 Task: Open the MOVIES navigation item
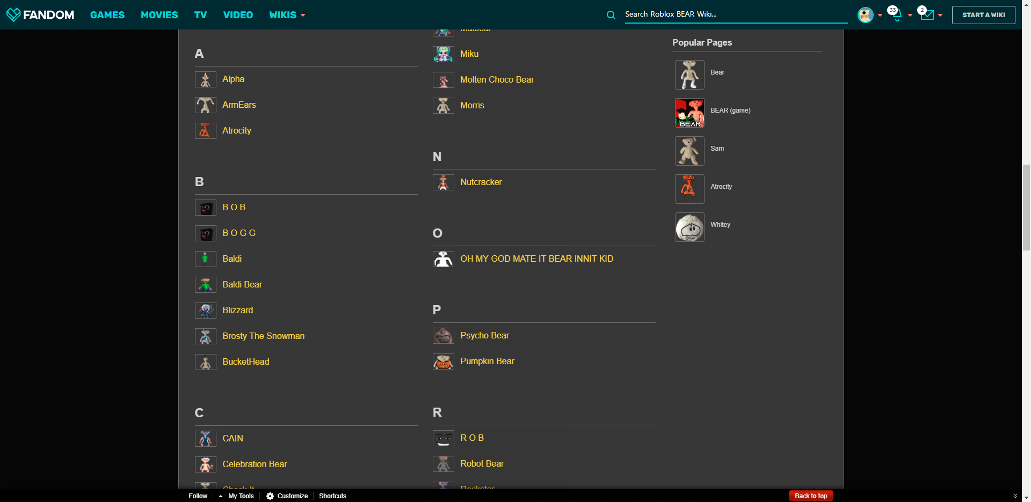(x=159, y=15)
